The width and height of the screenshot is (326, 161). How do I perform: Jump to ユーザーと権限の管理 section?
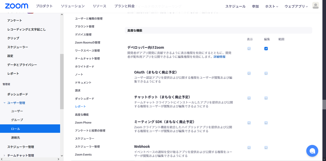tap(89, 19)
